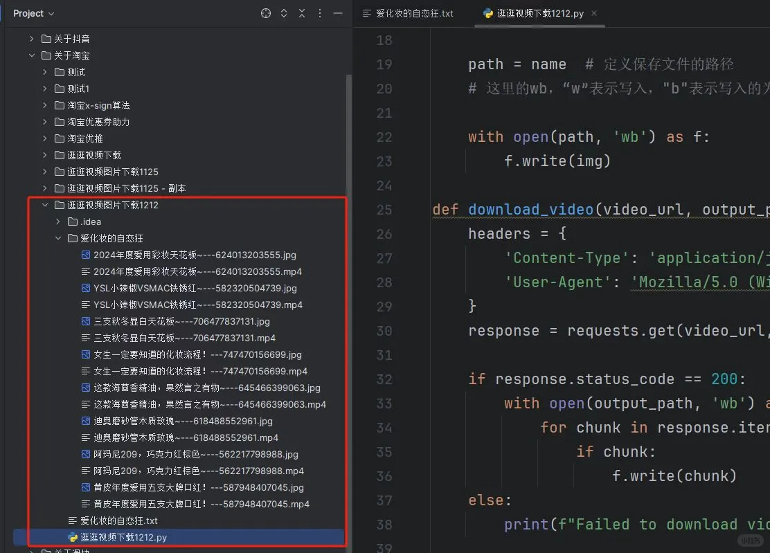Open 这款海茴香精油 645466399063.mp4
The height and width of the screenshot is (553, 770).
click(210, 404)
